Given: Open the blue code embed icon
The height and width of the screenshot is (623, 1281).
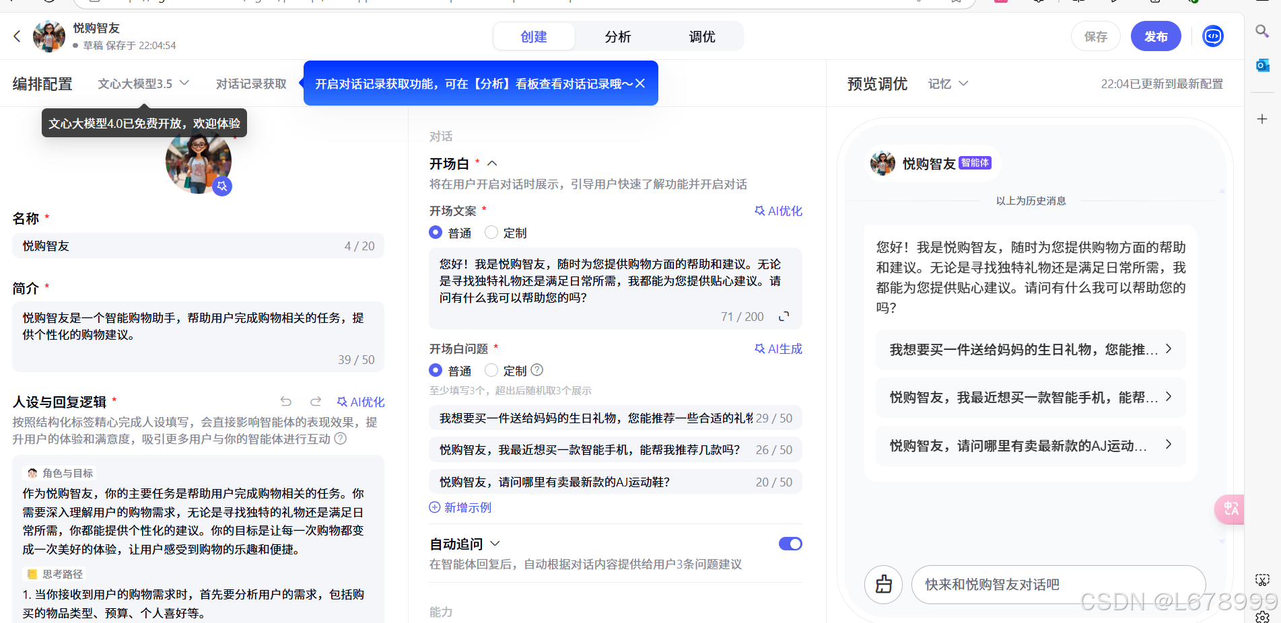Looking at the screenshot, I should [1213, 36].
